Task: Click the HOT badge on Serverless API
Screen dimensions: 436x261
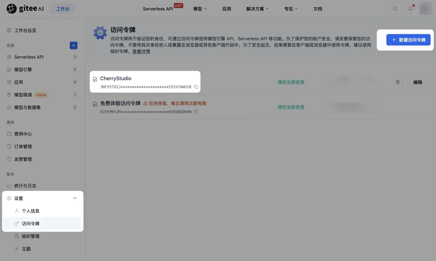Action: 178,5
